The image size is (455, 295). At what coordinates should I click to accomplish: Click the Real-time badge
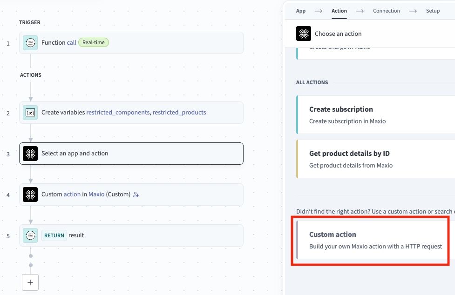coord(94,42)
